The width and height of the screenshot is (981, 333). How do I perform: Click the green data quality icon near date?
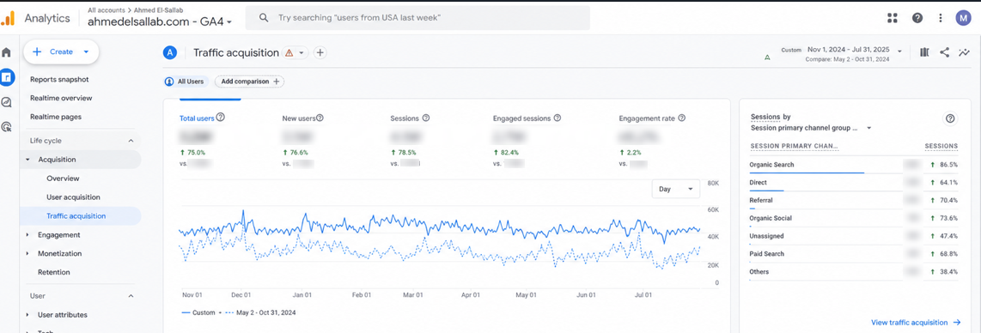(767, 57)
